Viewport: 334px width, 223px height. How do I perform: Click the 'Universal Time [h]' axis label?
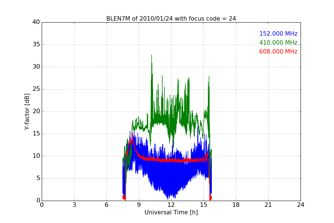click(171, 212)
